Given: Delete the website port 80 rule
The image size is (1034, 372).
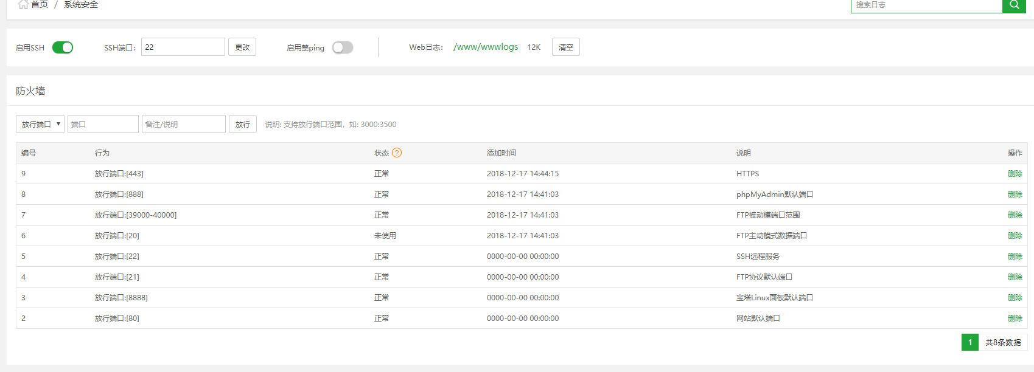Looking at the screenshot, I should [x=1015, y=318].
